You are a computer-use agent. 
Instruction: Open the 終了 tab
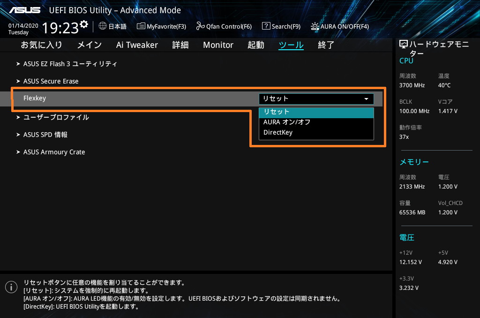click(x=326, y=45)
